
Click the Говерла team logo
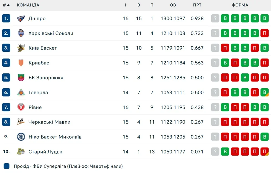21,93
